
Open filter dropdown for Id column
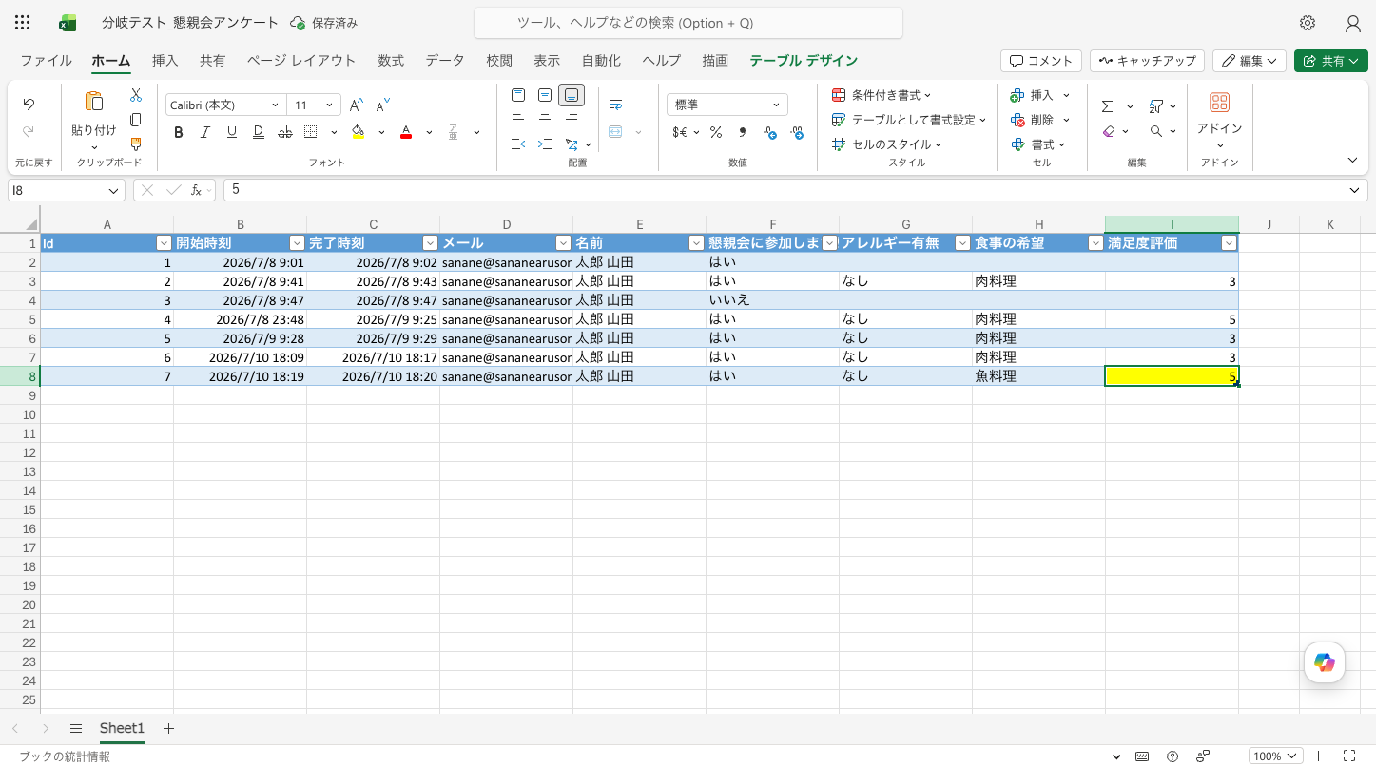[x=164, y=243]
